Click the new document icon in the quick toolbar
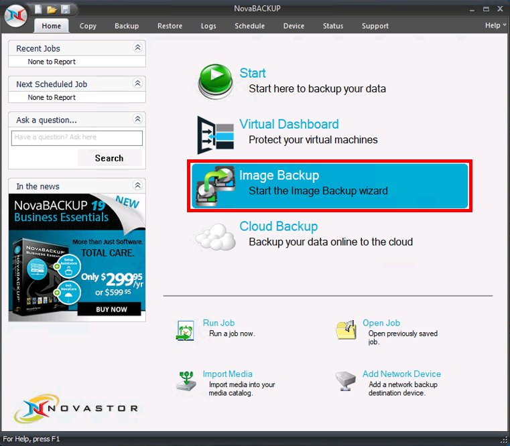 pos(39,9)
